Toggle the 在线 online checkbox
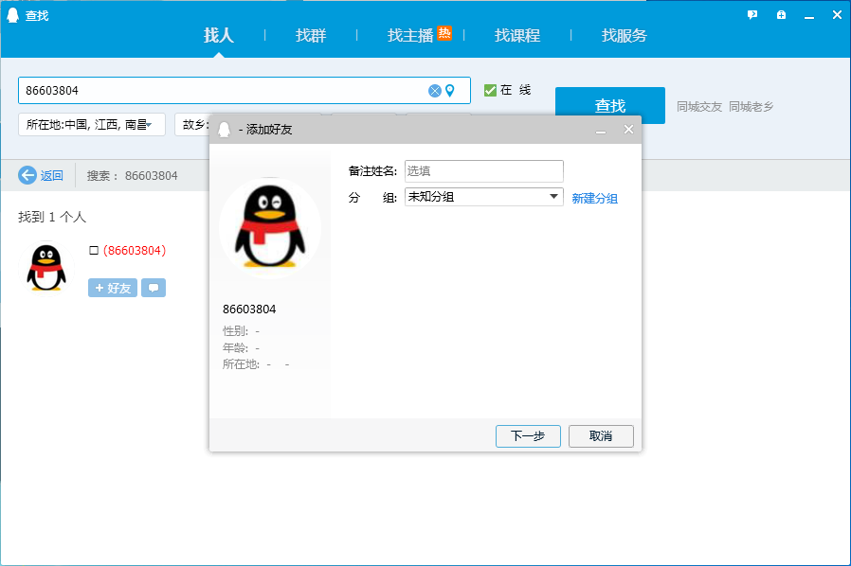The height and width of the screenshot is (566, 851). pyautogui.click(x=490, y=90)
